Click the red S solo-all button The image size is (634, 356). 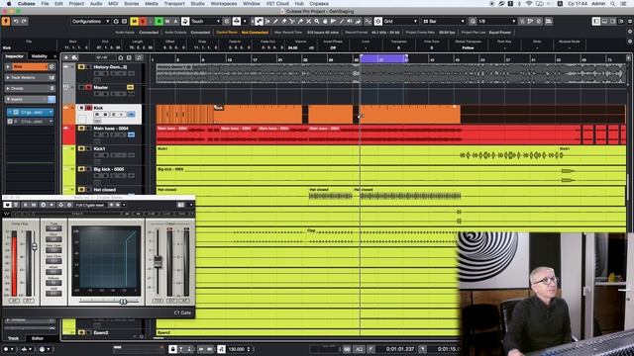tap(143, 21)
